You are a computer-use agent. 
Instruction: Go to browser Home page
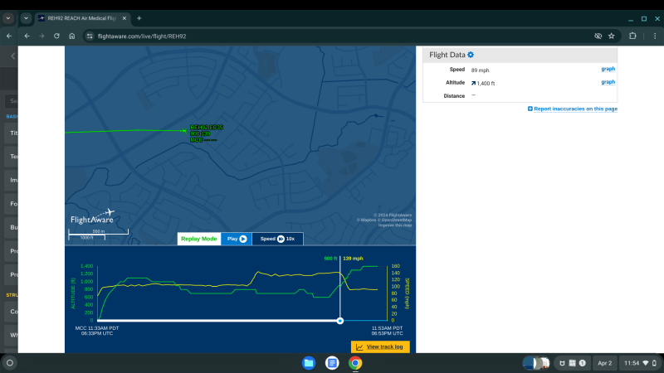pos(72,36)
